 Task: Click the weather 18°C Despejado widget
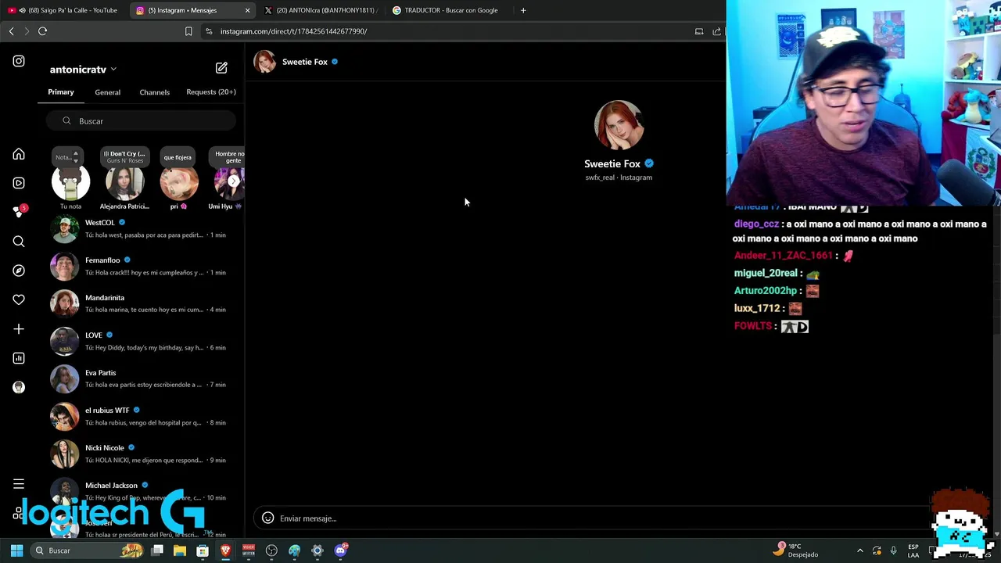point(796,550)
